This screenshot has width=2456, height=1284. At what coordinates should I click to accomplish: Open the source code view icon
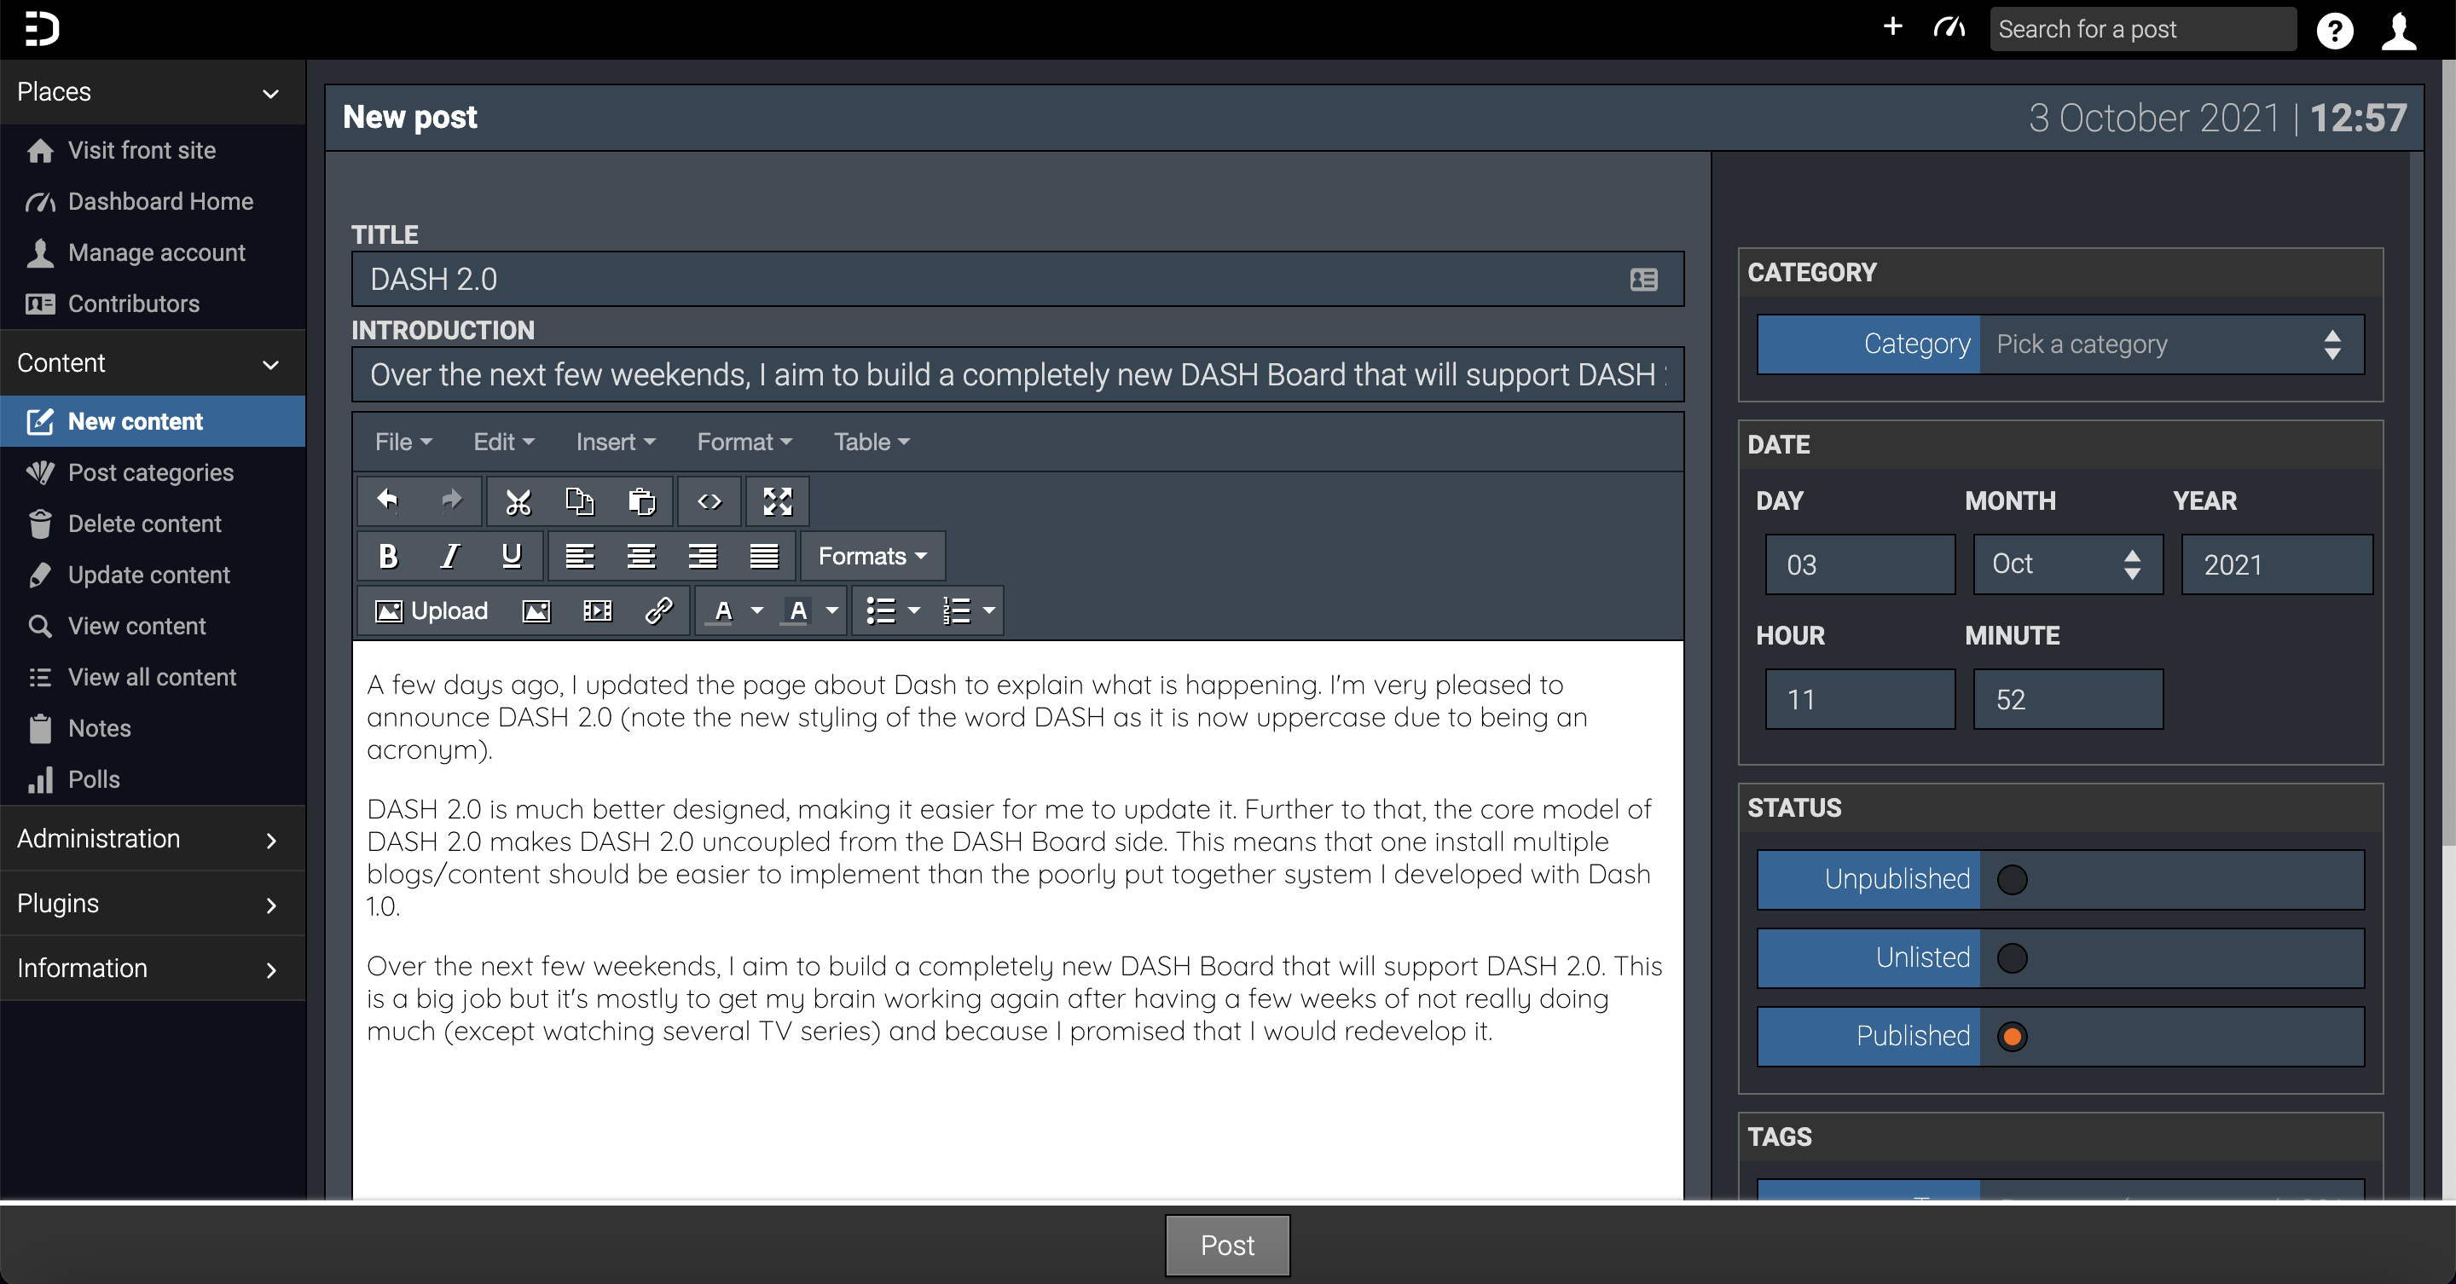[x=710, y=501]
